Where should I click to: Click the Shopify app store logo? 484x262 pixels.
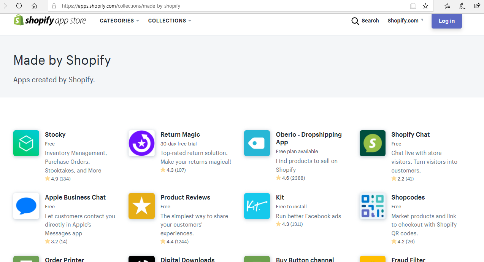click(50, 21)
